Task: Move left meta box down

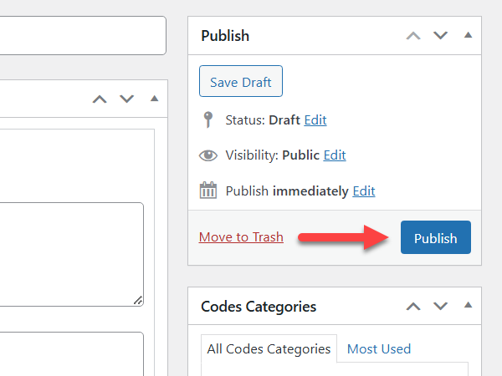Action: point(126,99)
